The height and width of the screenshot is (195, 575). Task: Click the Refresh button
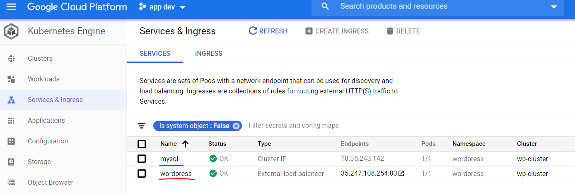tap(268, 31)
